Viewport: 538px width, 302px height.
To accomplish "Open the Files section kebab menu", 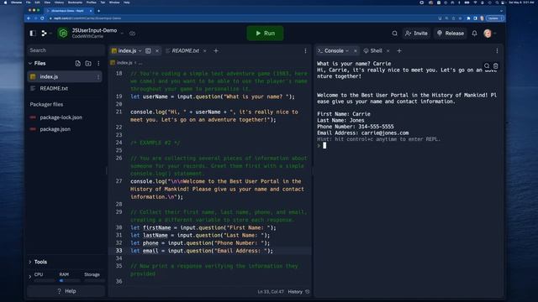I will click(x=98, y=64).
